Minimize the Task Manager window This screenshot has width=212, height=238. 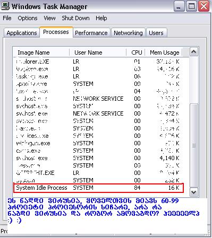pyautogui.click(x=179, y=6)
